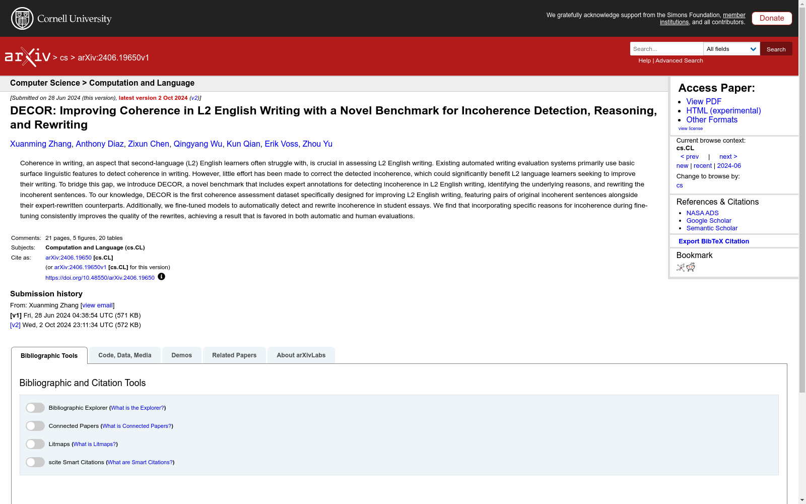Open the arXiv:2406.19650v1 version link
The image size is (806, 504).
click(x=80, y=267)
